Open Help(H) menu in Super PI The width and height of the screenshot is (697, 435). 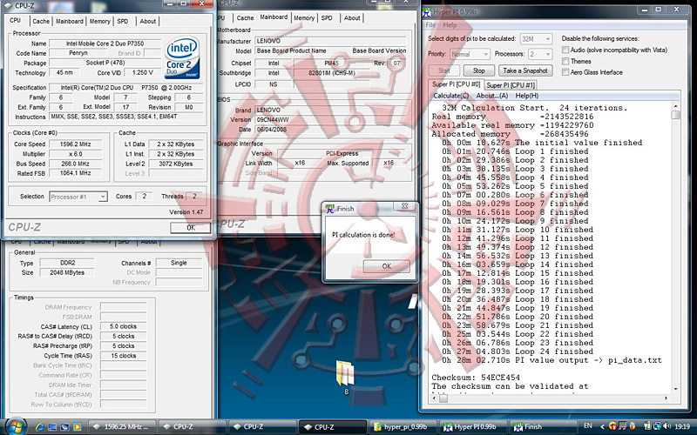click(527, 96)
